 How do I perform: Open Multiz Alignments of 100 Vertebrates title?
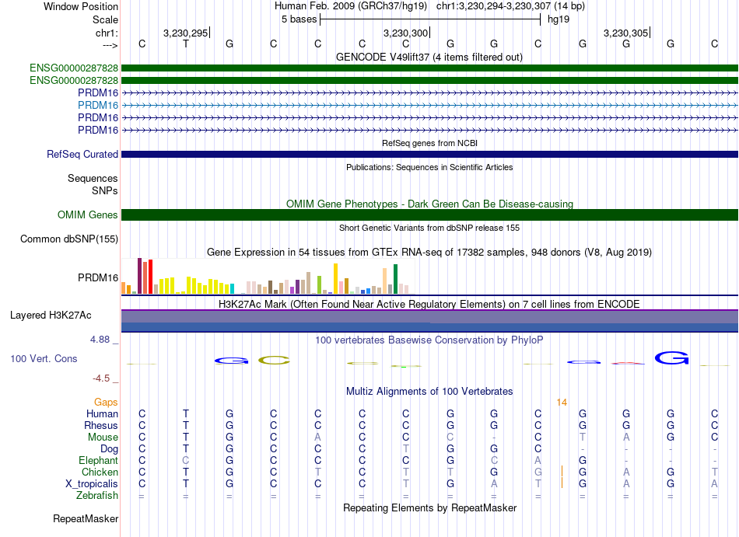tap(429, 392)
